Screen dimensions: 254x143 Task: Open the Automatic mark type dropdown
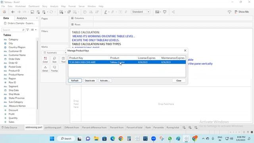point(54,53)
